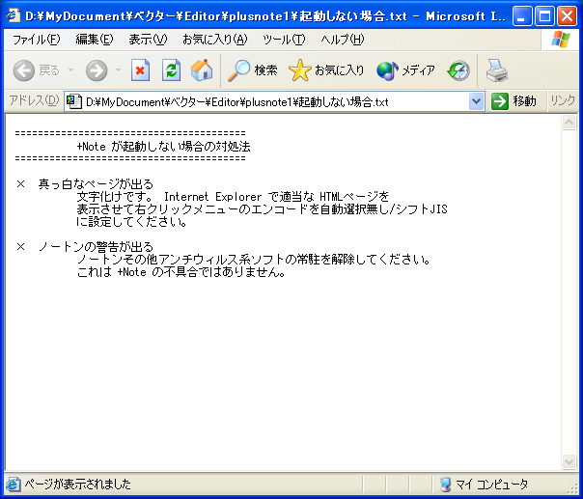This screenshot has width=583, height=499.
Task: Open the History clock icon
Action: (x=458, y=70)
